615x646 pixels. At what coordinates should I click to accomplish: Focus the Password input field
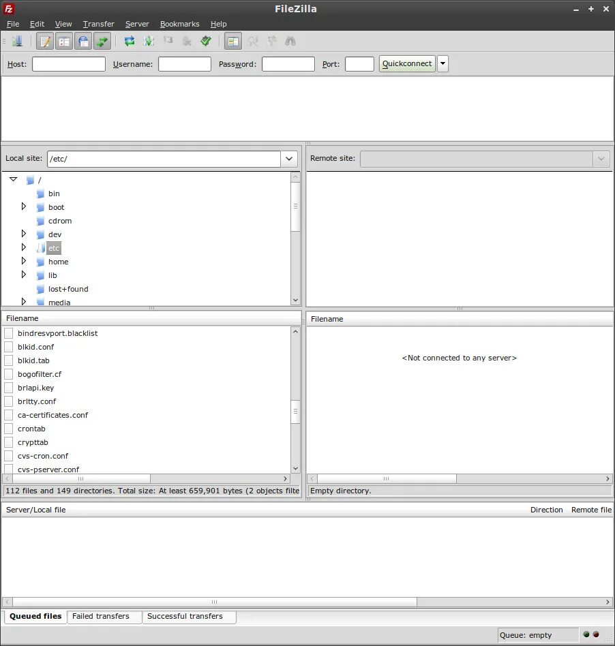pos(288,64)
